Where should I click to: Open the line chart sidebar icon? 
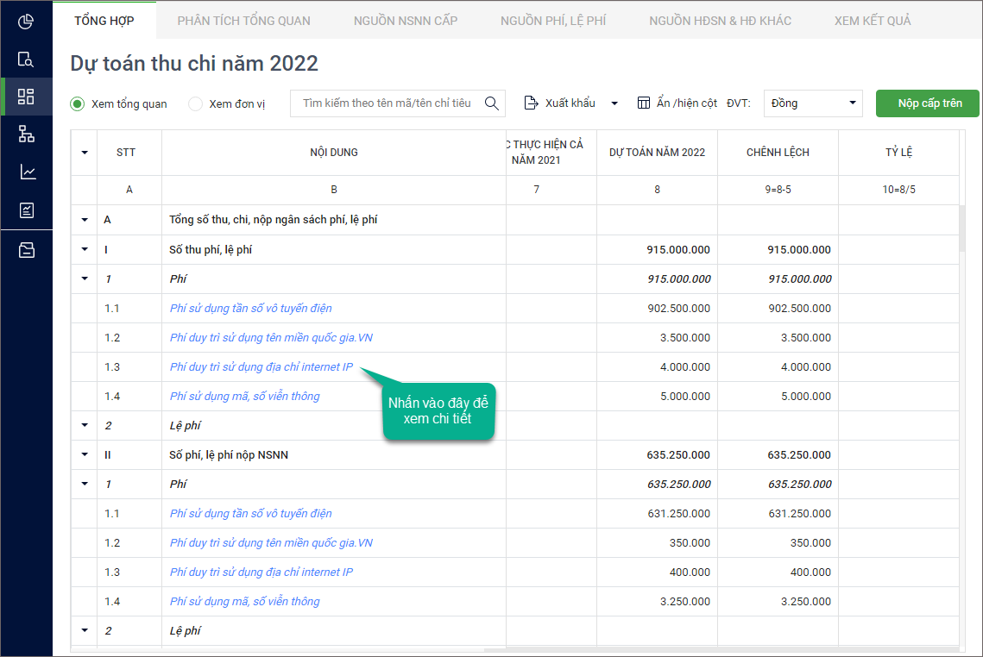(28, 172)
